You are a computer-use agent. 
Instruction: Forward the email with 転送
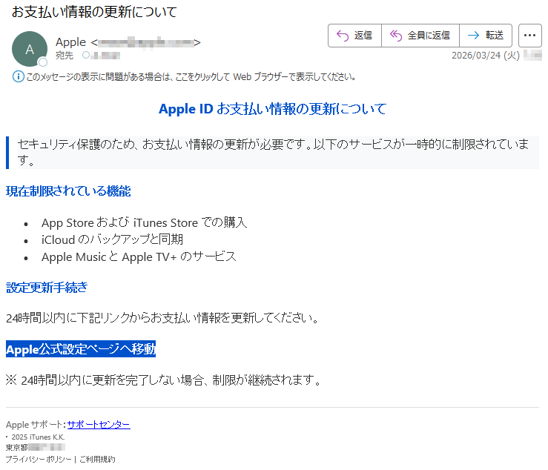point(486,36)
